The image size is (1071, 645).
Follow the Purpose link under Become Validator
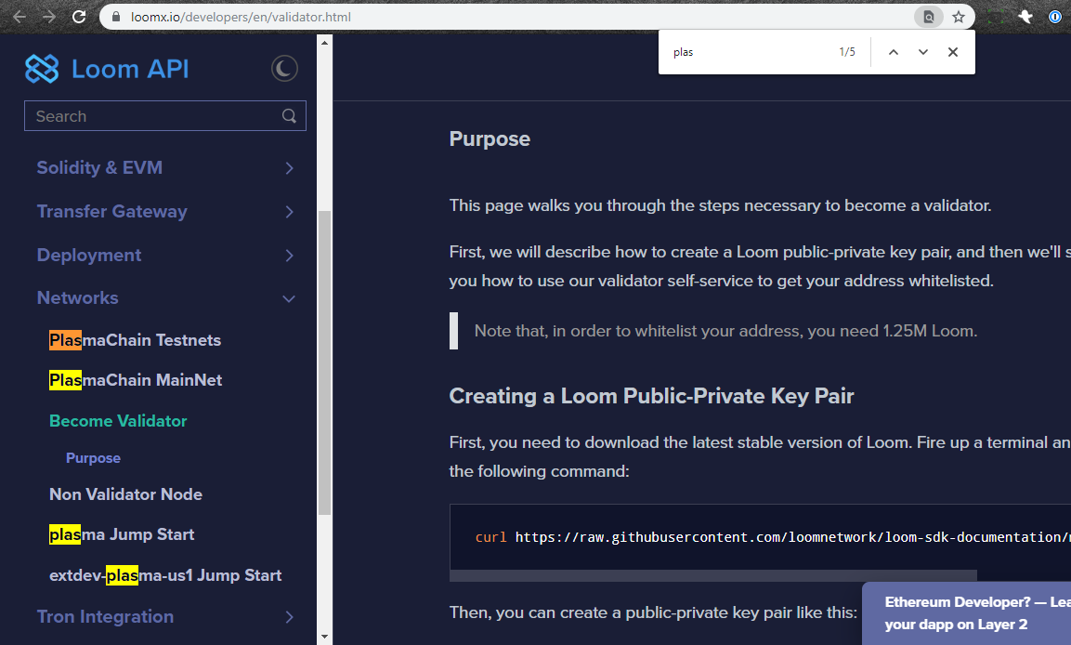(93, 457)
